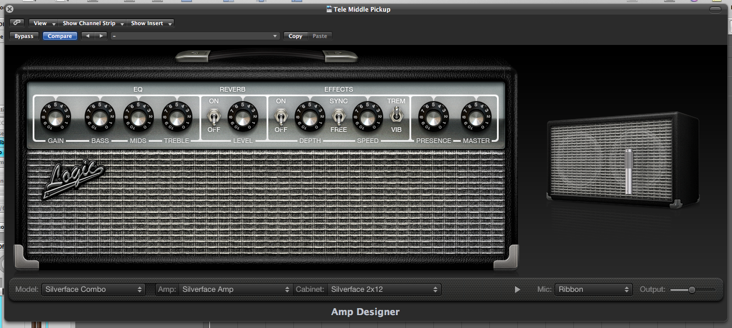
Task: Click the Bass knob
Action: (100, 118)
